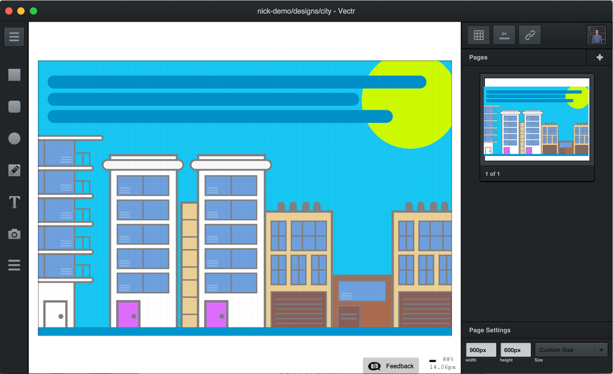Open the Image tool
The image size is (613, 374).
click(14, 234)
